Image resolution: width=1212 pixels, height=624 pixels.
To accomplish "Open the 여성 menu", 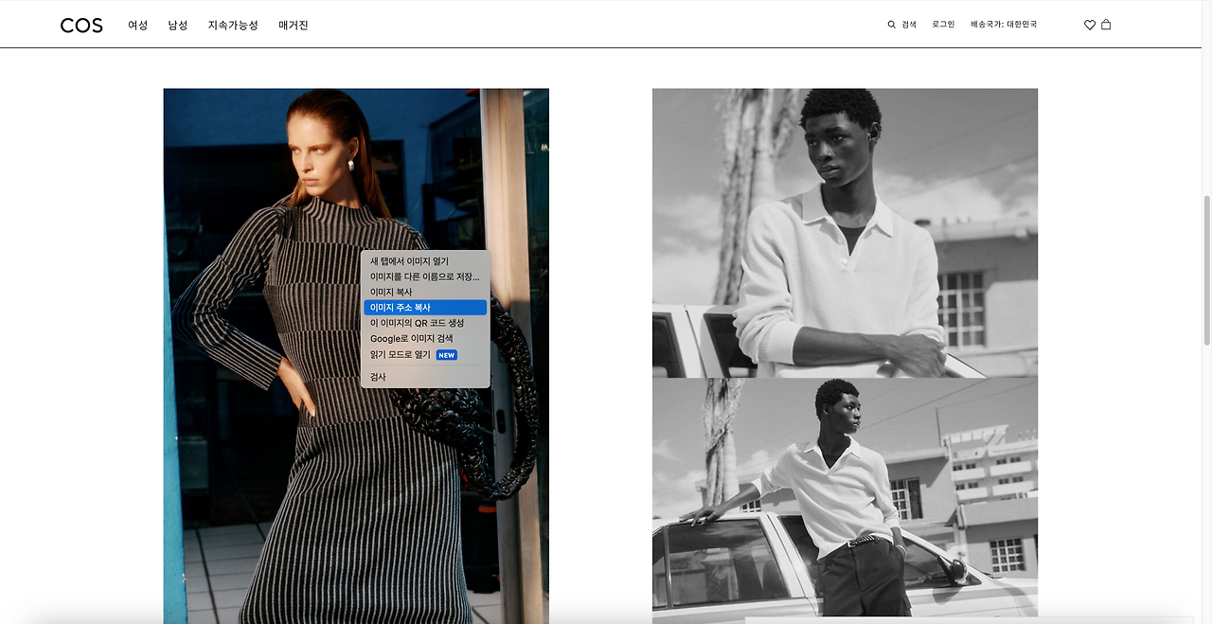I will [x=138, y=26].
